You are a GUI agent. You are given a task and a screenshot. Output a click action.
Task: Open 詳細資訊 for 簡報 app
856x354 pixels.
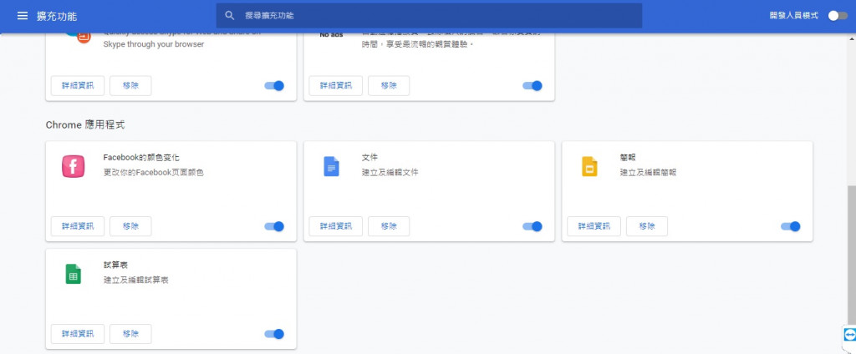[x=594, y=226]
